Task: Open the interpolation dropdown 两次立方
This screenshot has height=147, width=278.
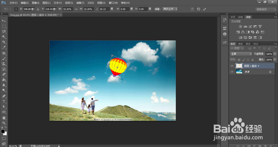Action: [x=170, y=9]
